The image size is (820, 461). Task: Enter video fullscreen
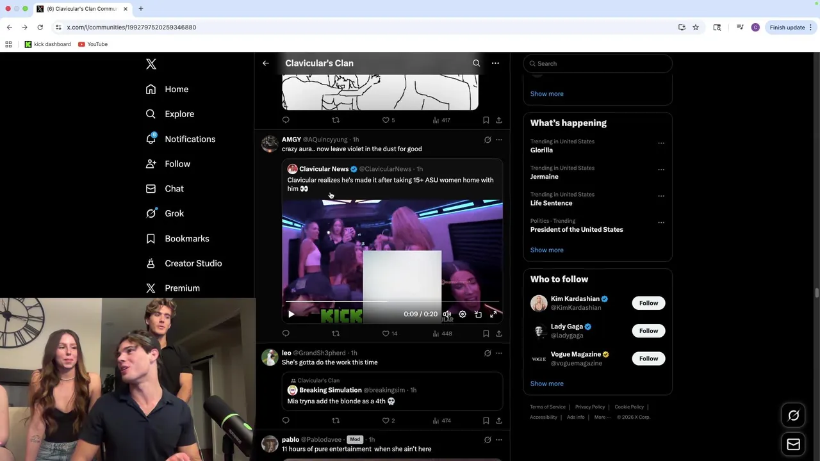pyautogui.click(x=493, y=314)
